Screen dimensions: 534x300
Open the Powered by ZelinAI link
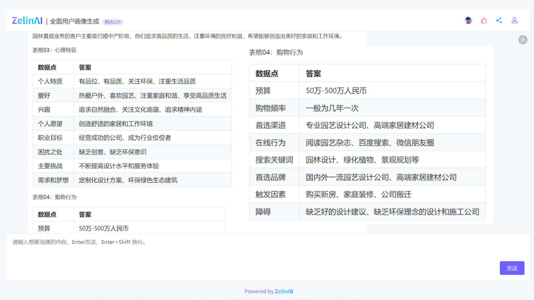tap(268, 291)
